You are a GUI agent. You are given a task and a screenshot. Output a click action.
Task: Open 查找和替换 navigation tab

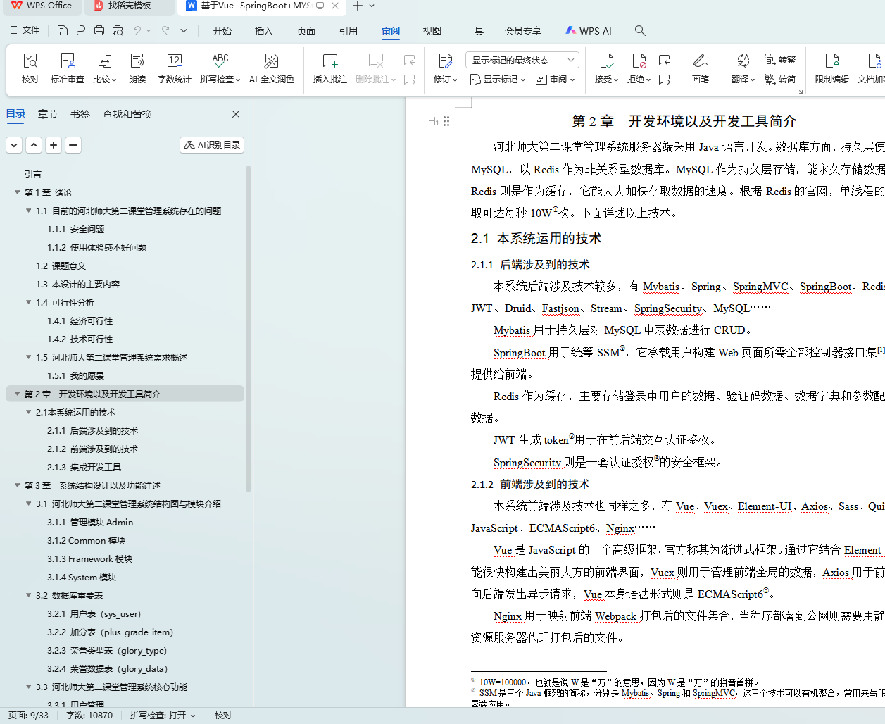tap(127, 114)
